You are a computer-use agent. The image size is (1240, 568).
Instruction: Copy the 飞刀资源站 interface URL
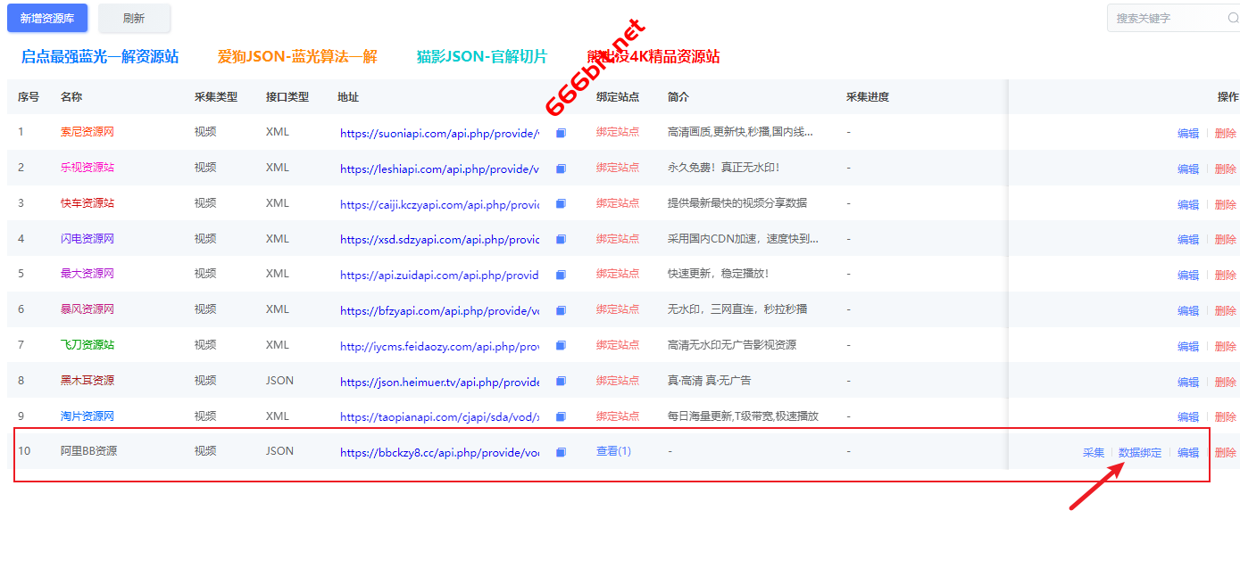point(561,346)
